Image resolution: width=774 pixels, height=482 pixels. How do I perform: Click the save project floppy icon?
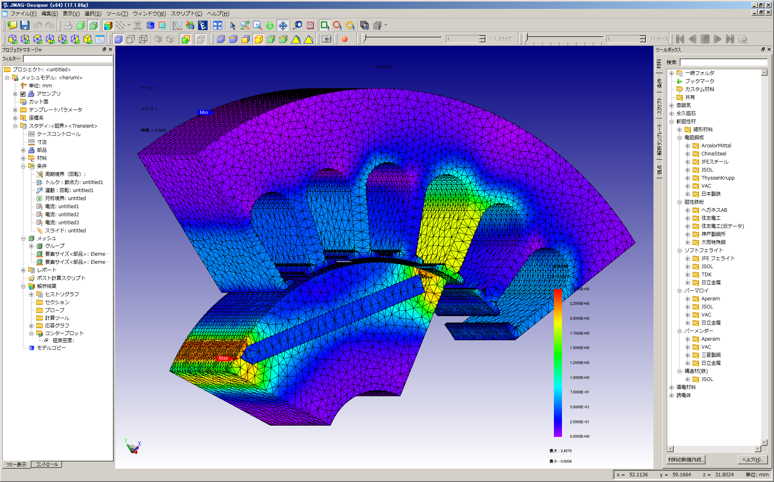point(25,25)
